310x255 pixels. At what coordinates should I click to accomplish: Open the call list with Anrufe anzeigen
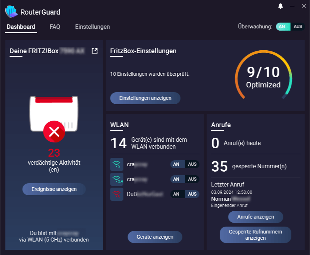255,217
